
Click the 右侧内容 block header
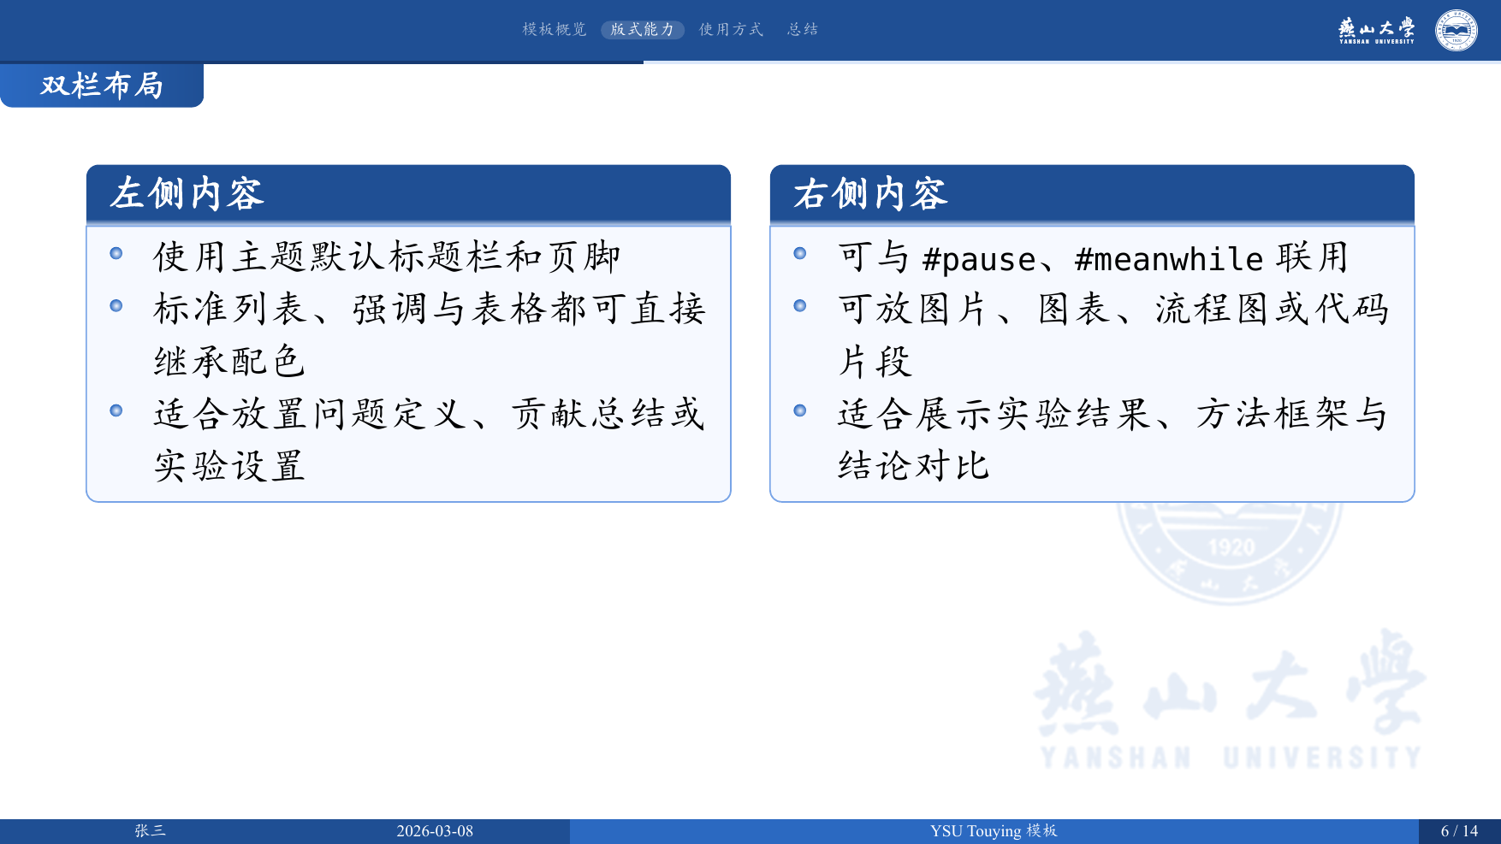coord(1092,194)
